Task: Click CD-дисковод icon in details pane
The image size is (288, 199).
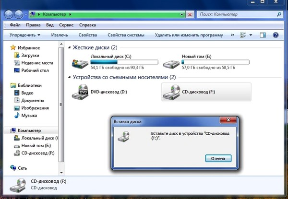Action: tap(18, 186)
